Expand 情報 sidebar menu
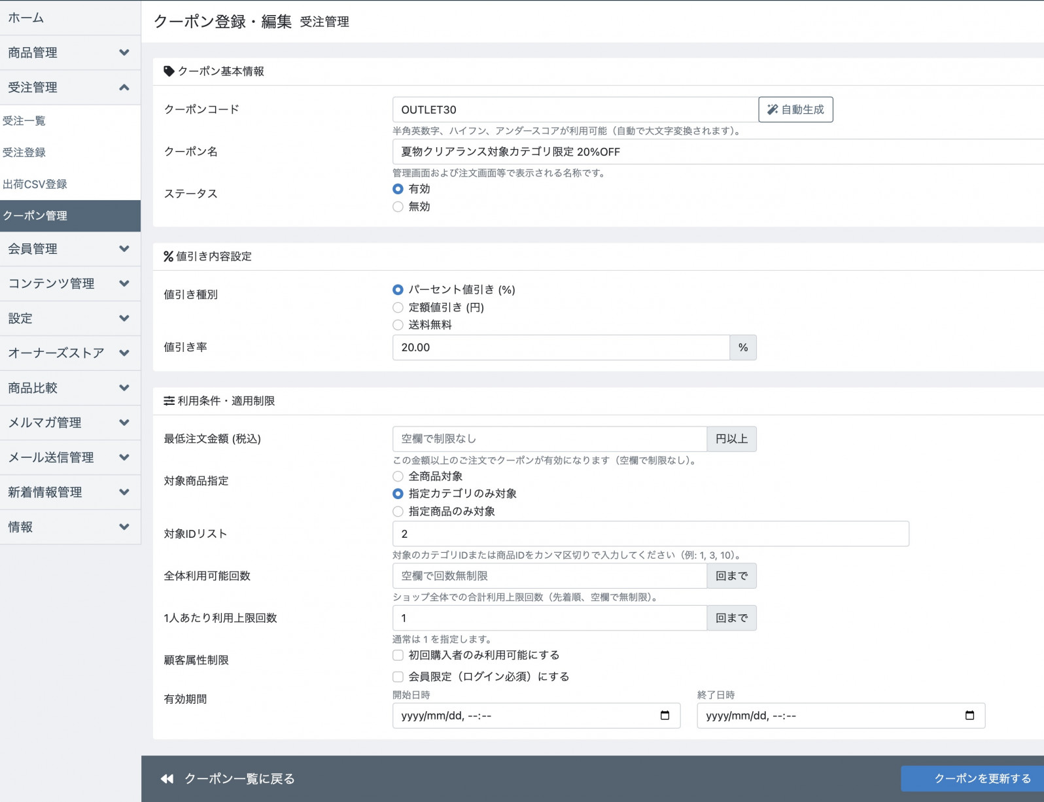Screen dimensions: 1044x802 70,526
